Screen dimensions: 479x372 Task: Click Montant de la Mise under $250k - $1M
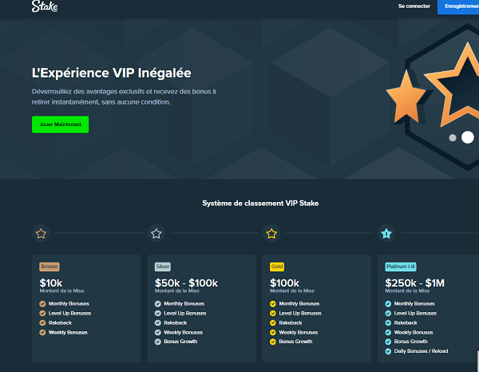[407, 291]
